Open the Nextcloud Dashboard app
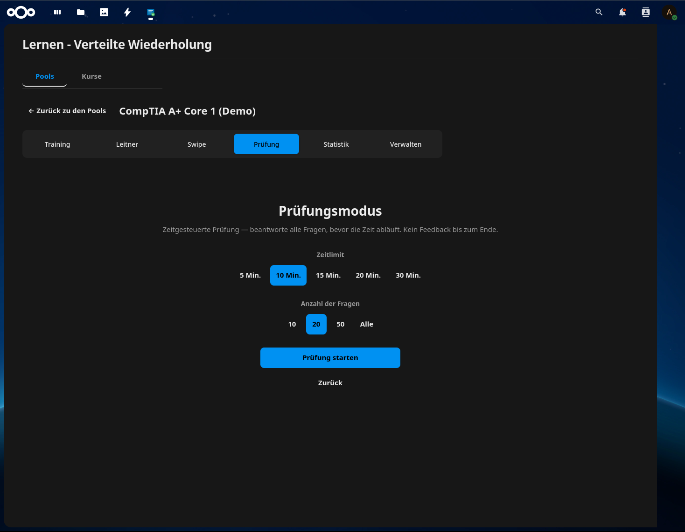Screen dimensions: 685x532 [x=56, y=12]
